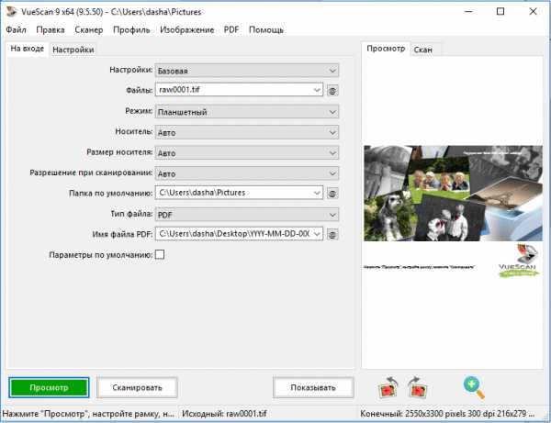The width and height of the screenshot is (551, 423).
Task: Switch to the left-panel Настройки tab
Action: (73, 50)
